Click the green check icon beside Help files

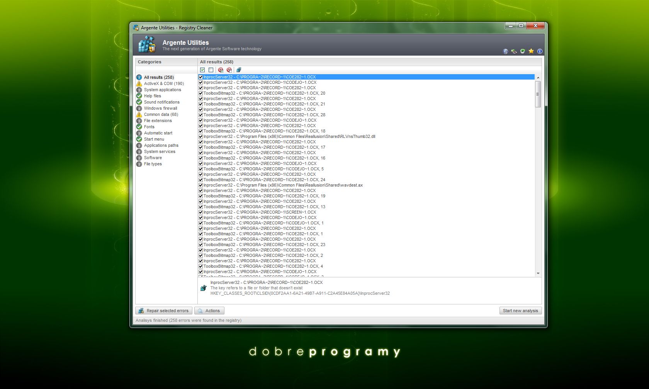139,96
